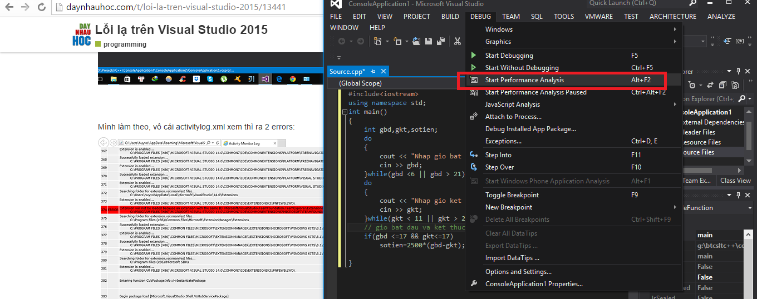Open the HELP menu

click(x=377, y=28)
